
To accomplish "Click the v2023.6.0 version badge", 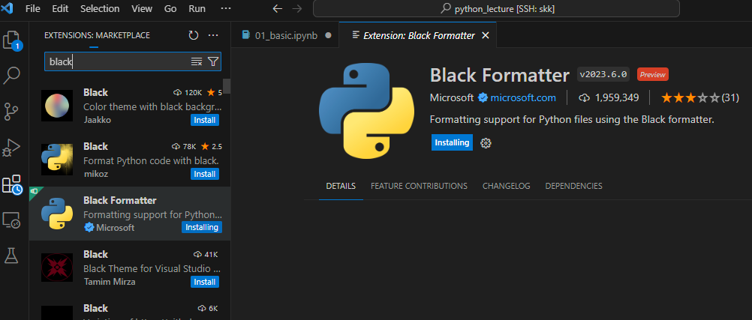I will pyautogui.click(x=603, y=74).
